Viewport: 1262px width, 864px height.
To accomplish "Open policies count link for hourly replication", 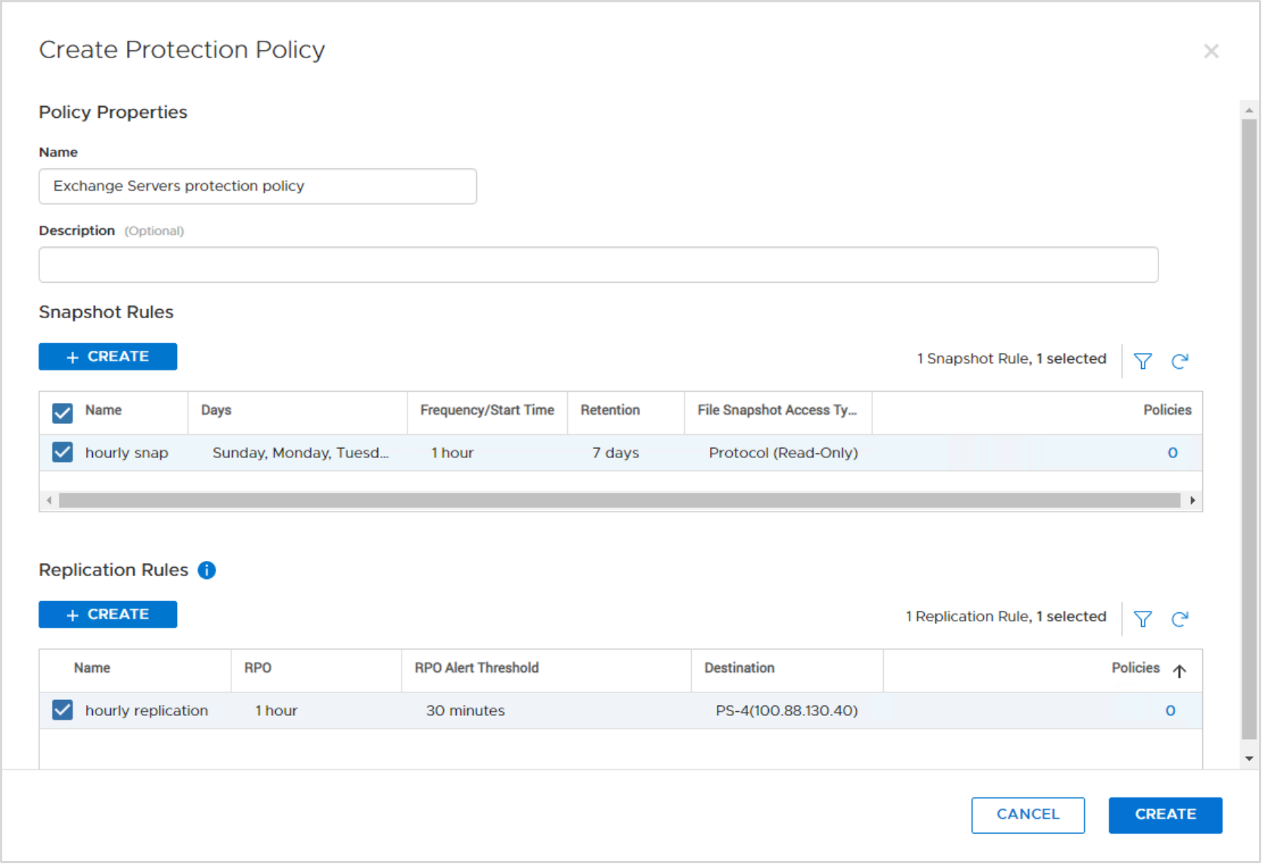I will 1170,711.
